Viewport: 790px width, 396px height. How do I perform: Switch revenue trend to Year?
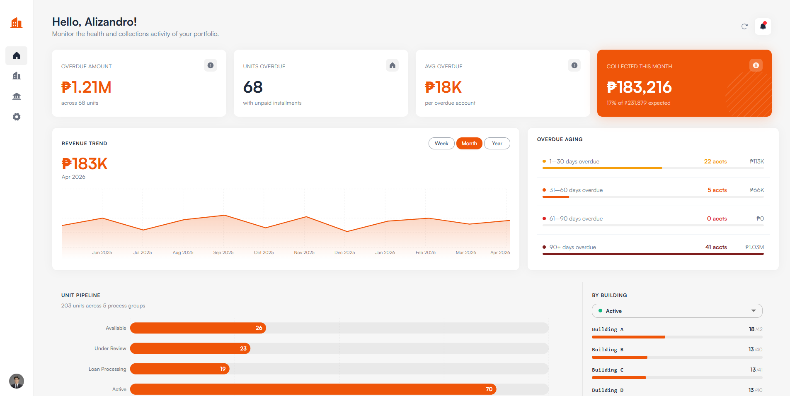tap(497, 144)
